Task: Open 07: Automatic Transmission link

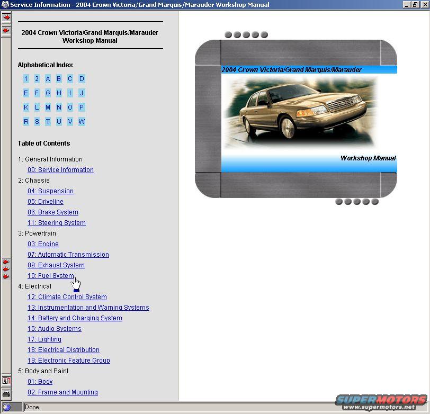Action: coord(68,255)
